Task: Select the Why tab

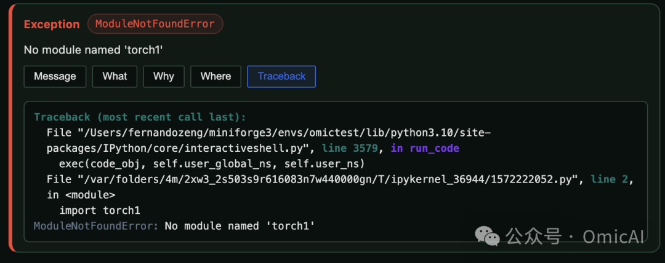Action: point(164,76)
